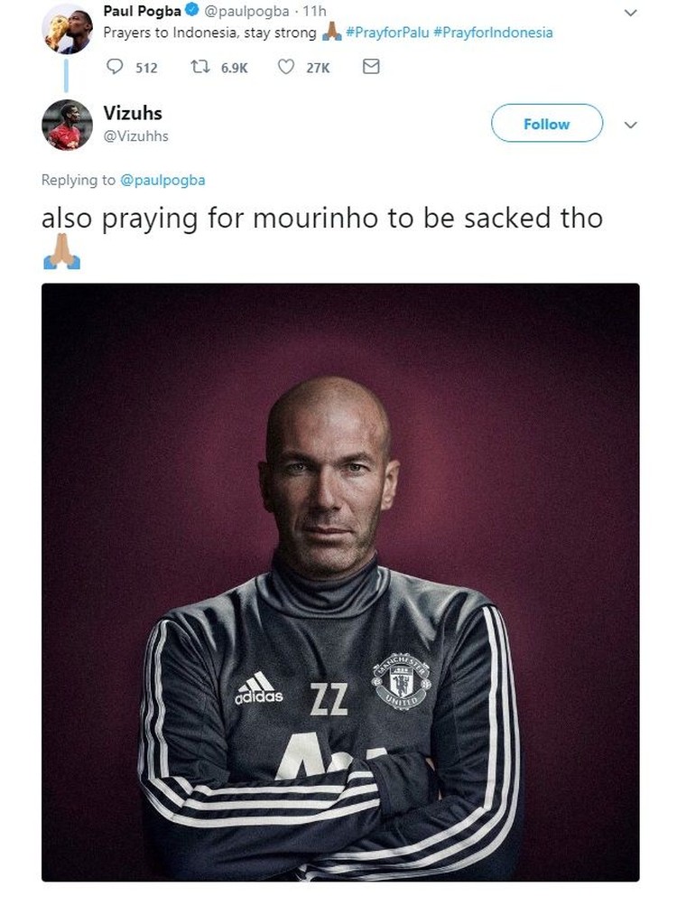Image resolution: width=677 pixels, height=915 pixels.
Task: Click the Vizuhs display name
Action: pos(133,113)
